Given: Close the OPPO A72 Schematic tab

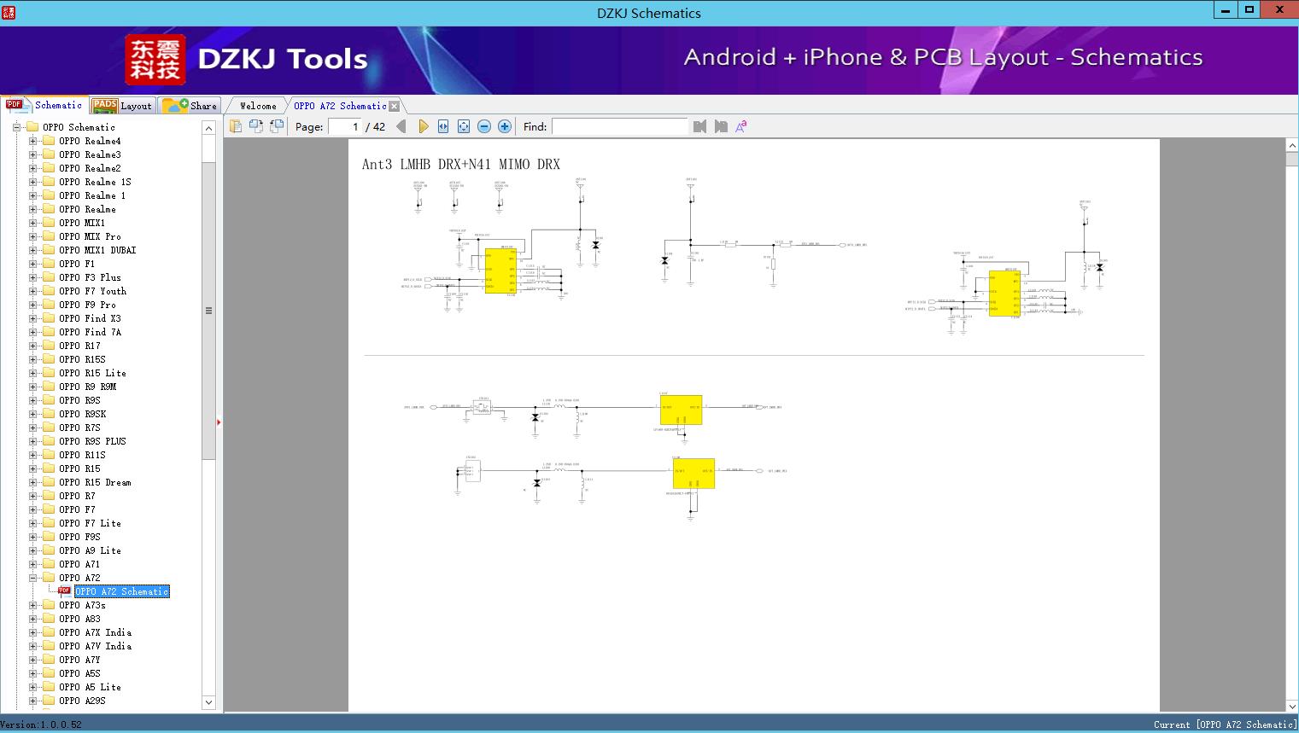Looking at the screenshot, I should pos(395,106).
